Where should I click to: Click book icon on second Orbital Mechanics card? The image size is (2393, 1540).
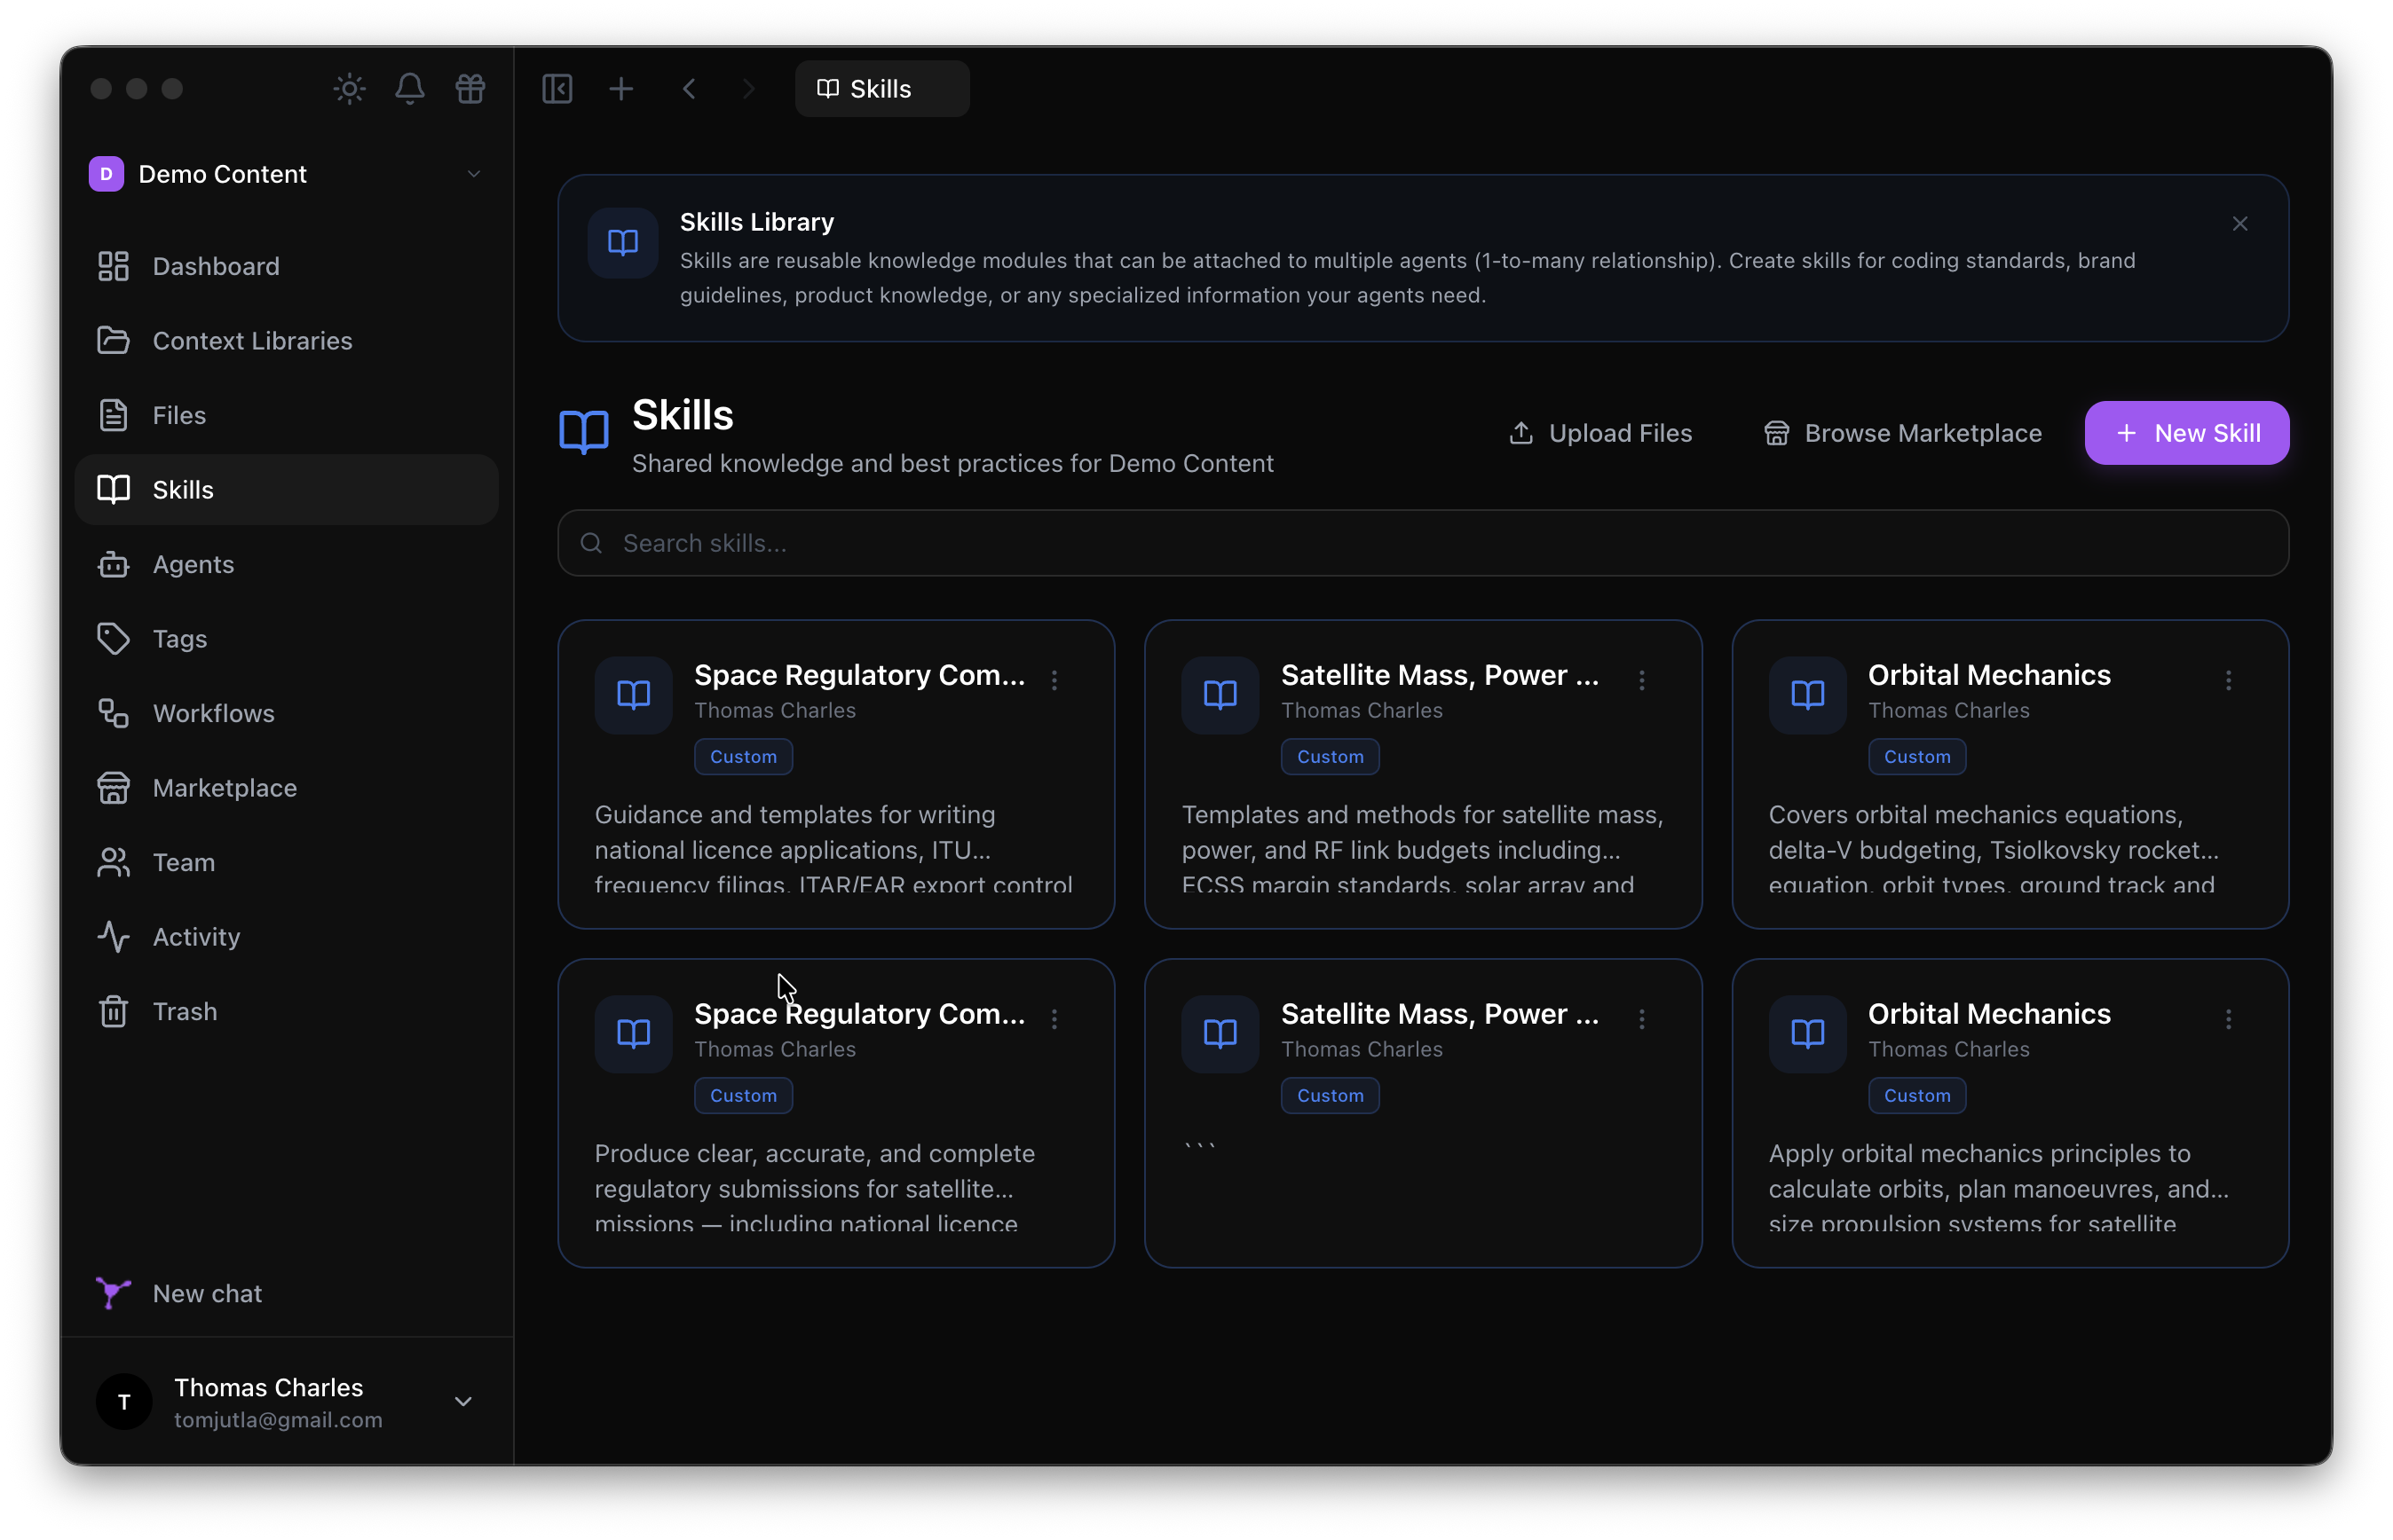click(1807, 1034)
